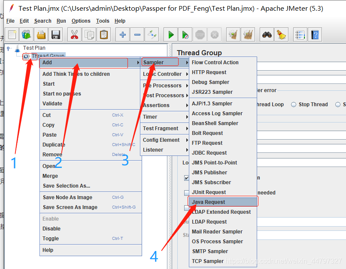Choose HTTP Request sampler
The image size is (346, 269).
click(x=223, y=72)
